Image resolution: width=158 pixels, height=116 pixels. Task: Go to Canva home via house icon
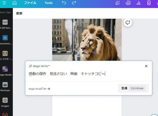15,3
